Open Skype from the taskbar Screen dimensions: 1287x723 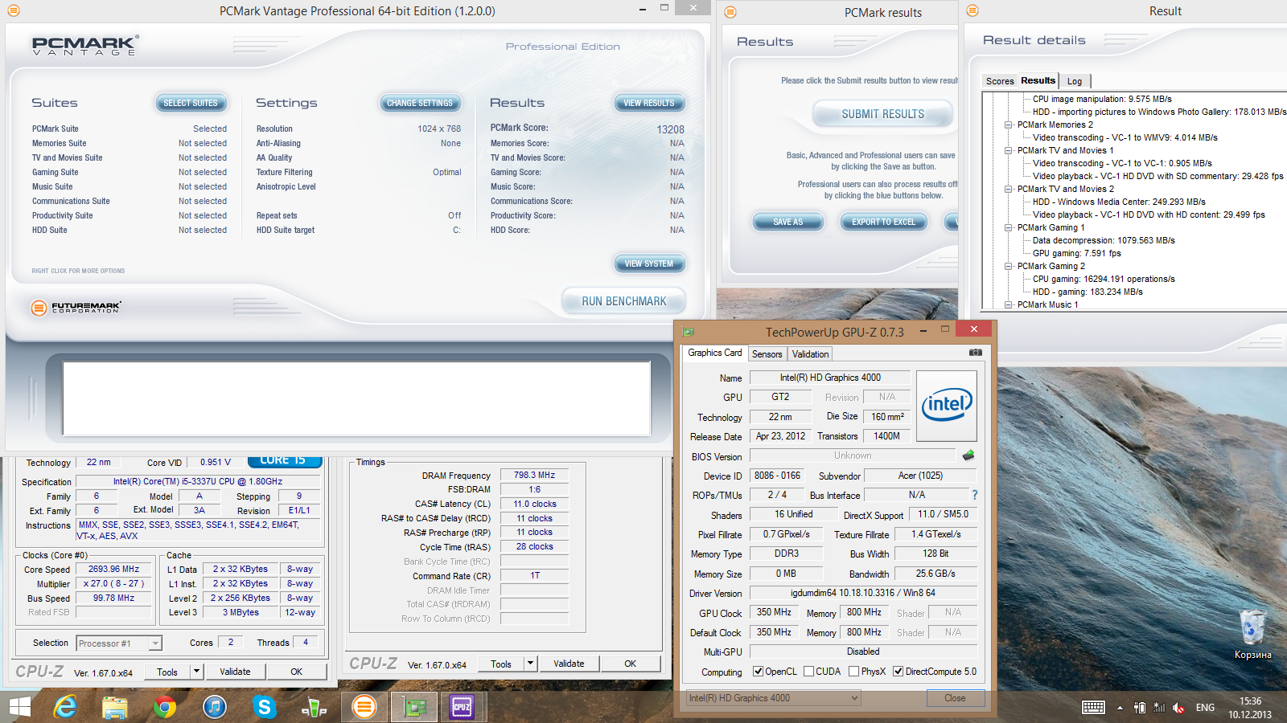[x=264, y=707]
